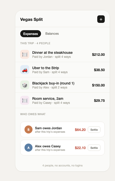
Task: Click the $212.00 dinner amount
Action: pos(98,55)
